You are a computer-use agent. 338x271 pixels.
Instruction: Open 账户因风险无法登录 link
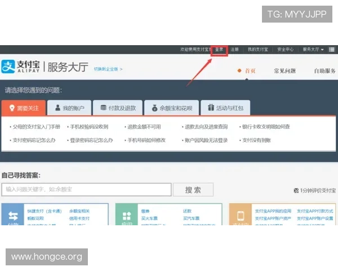(206, 140)
